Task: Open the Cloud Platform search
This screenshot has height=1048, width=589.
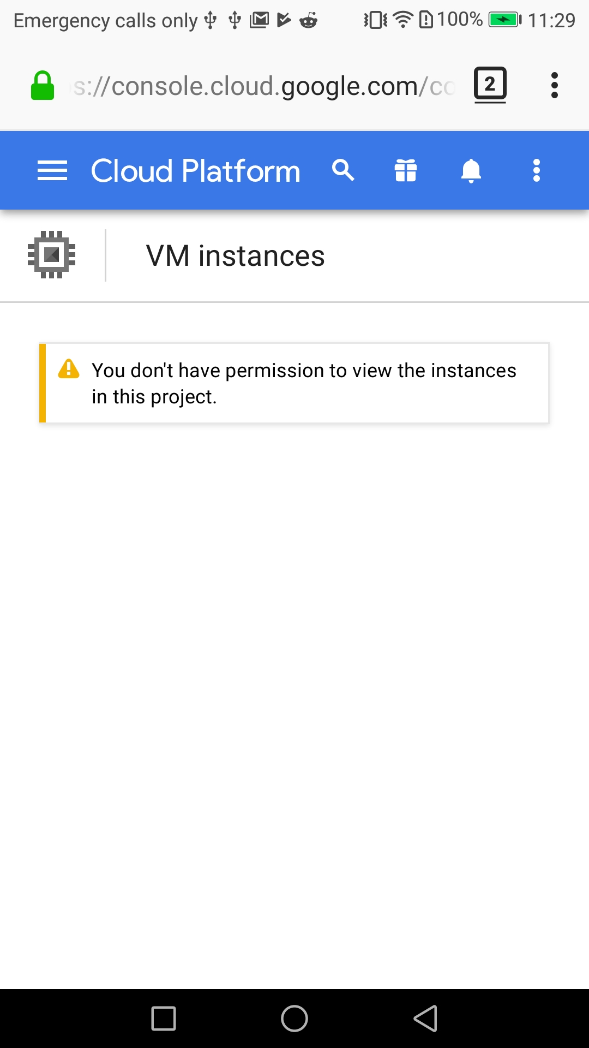Action: click(344, 170)
